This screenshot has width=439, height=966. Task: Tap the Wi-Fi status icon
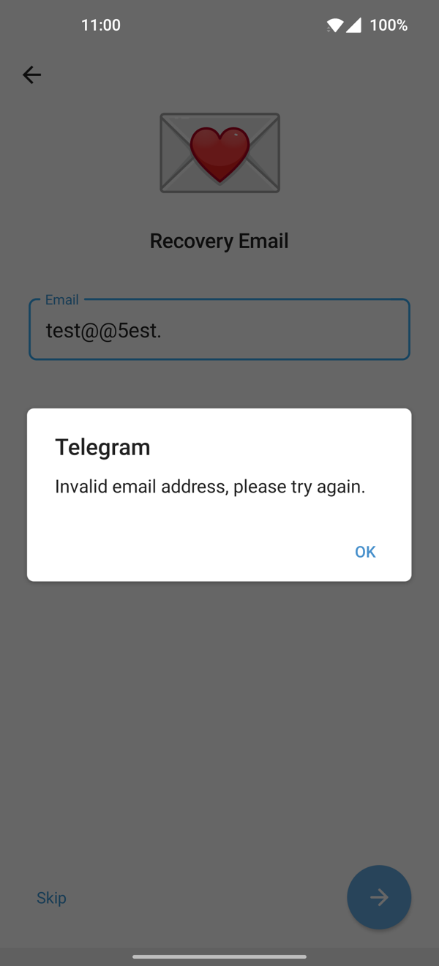click(335, 25)
